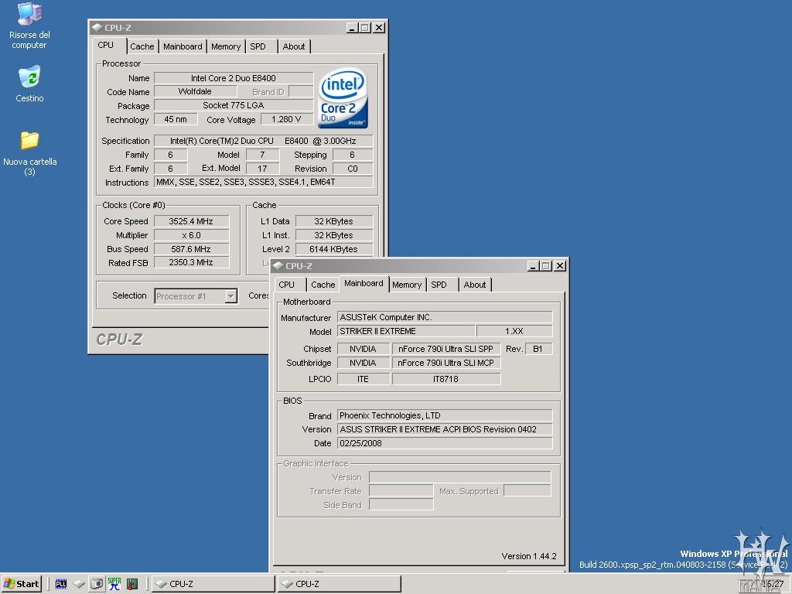Minimize the front CPU-Z window
Screen dimensions: 792x594
click(534, 266)
